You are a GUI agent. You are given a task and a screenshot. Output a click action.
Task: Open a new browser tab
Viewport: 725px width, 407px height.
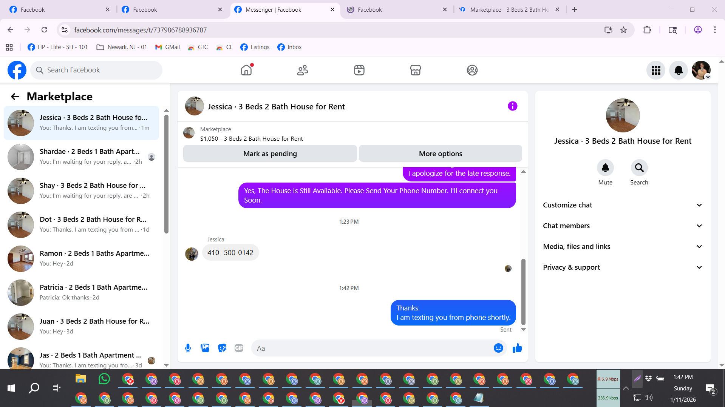(x=575, y=9)
